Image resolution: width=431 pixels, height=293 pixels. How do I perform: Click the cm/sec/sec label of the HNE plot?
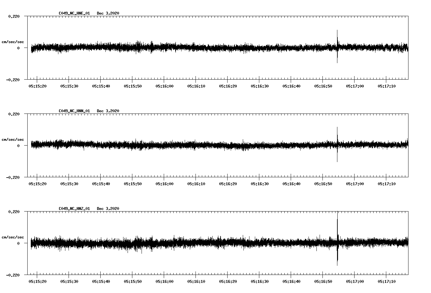tap(13, 42)
